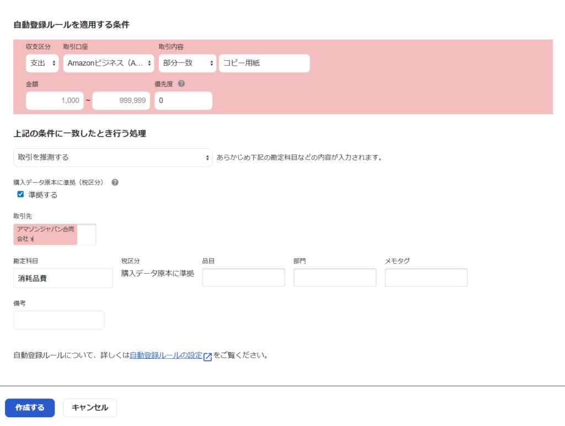Click the 優先度 priority field
This screenshot has height=426, width=565.
183,100
